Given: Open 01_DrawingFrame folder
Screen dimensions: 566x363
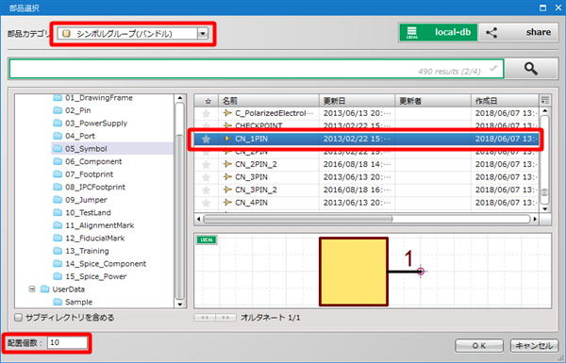Looking at the screenshot, I should click(x=92, y=98).
